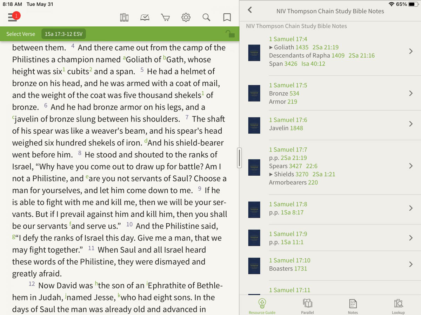The height and width of the screenshot is (315, 421).
Task: Open the book thumbnail beside 1 Samuel 17:9
Action: click(254, 238)
